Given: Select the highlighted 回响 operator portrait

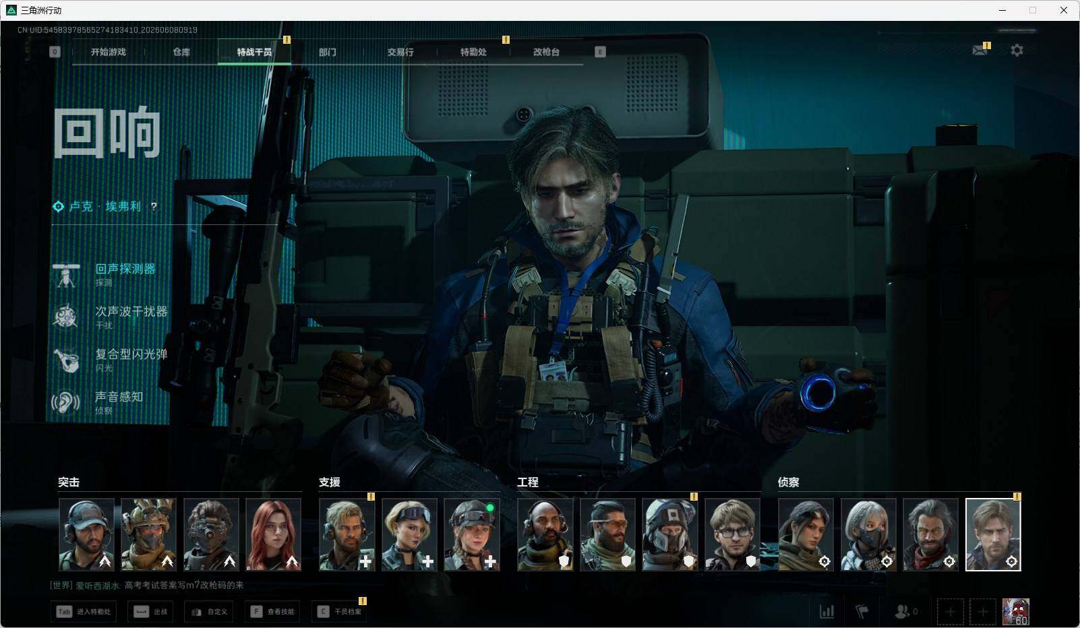Looking at the screenshot, I should tap(993, 534).
